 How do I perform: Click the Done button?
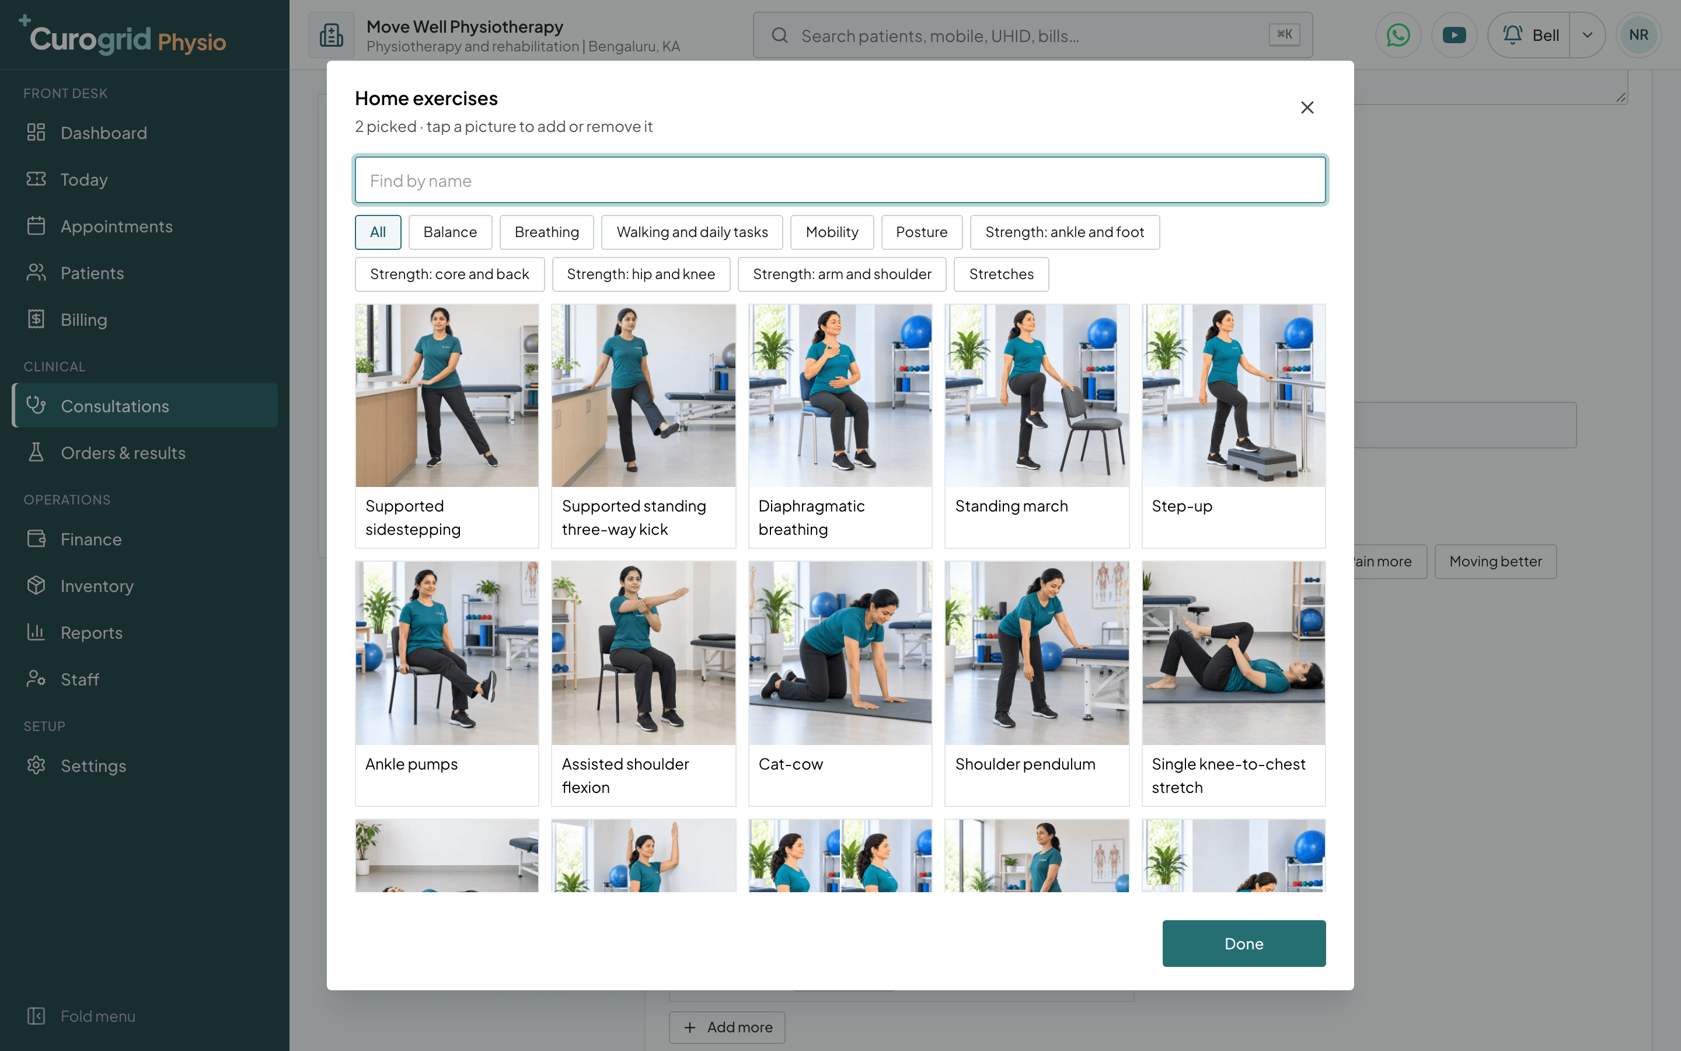1243,943
